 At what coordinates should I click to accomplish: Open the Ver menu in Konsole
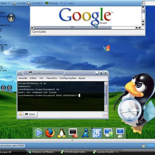coord(41,78)
